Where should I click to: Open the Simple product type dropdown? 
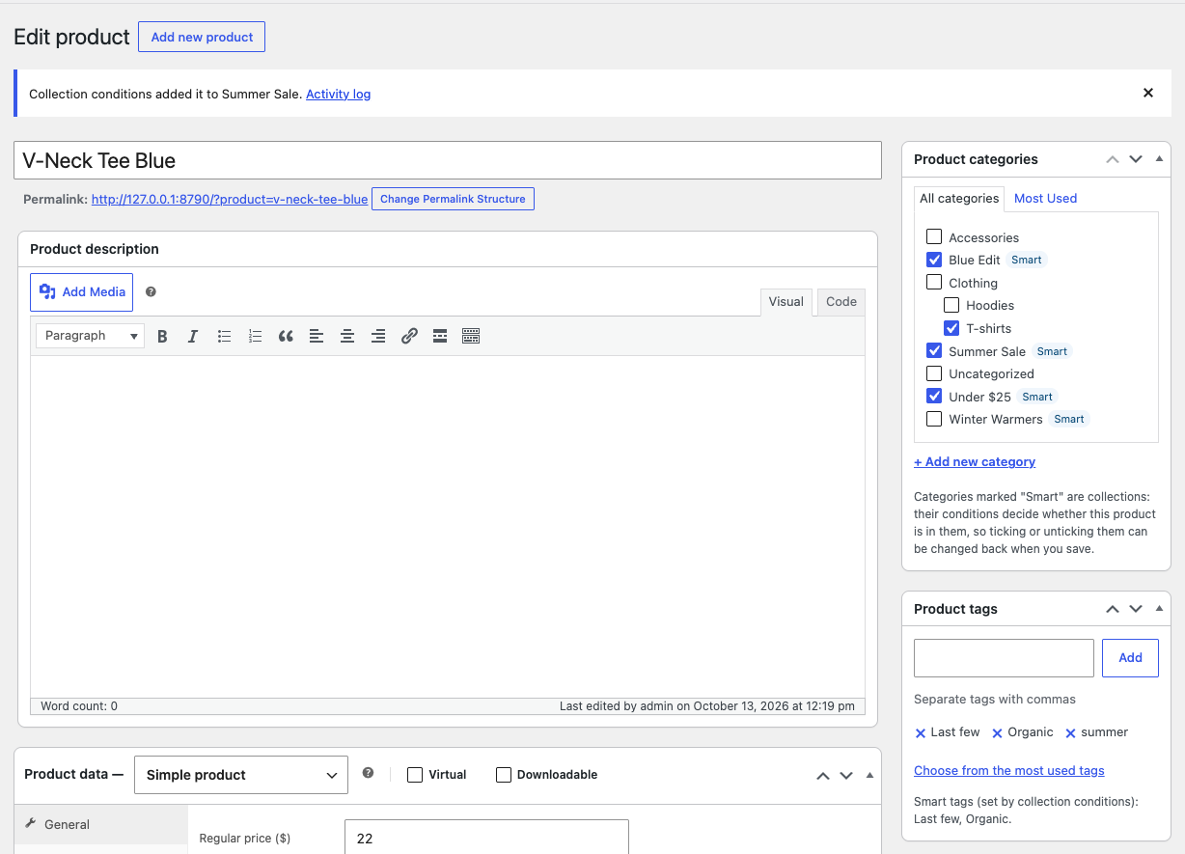point(241,775)
